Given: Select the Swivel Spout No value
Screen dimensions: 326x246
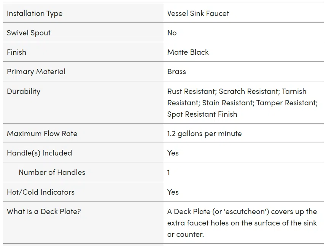Looking at the screenshot, I should [172, 33].
